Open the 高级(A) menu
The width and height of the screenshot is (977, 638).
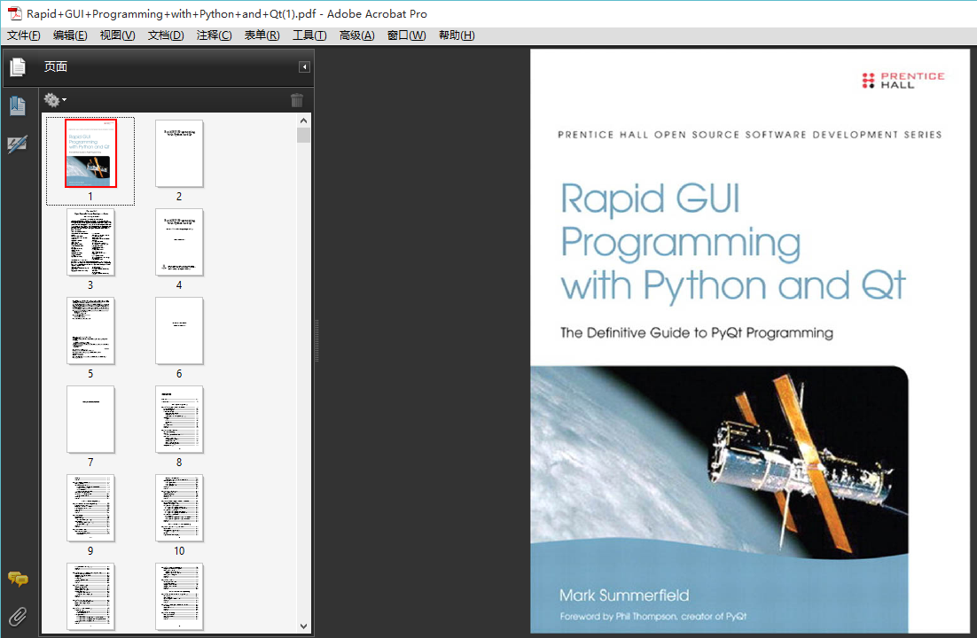[357, 35]
